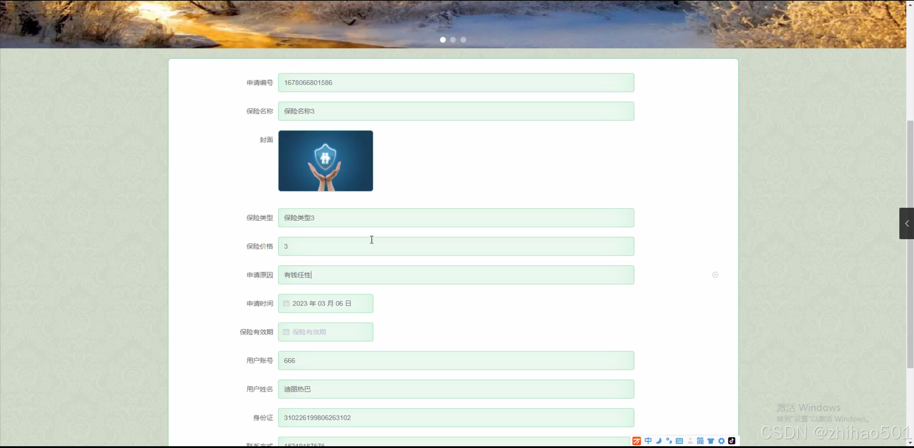
Task: Toggle full/half-width punctuation icon
Action: pos(669,441)
